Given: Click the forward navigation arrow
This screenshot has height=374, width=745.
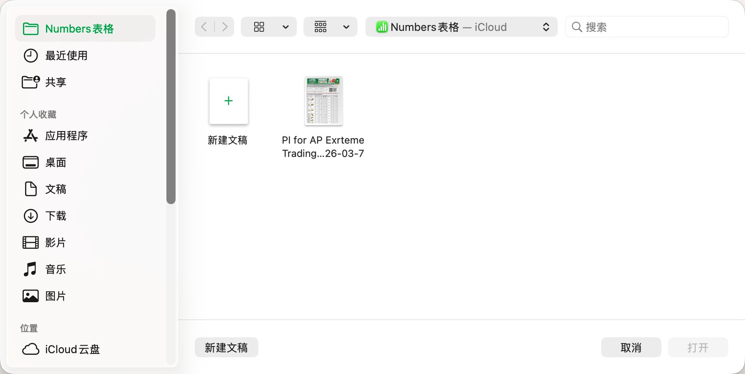Looking at the screenshot, I should pos(225,27).
